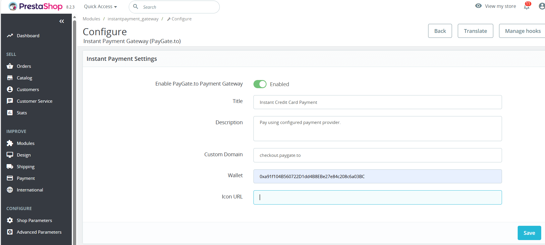Click the 'Instant Payment Settings' panel heading

click(x=122, y=59)
